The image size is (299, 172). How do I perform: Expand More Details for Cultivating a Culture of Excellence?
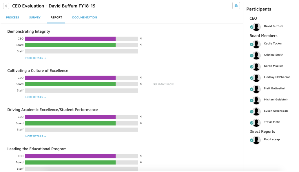click(36, 97)
